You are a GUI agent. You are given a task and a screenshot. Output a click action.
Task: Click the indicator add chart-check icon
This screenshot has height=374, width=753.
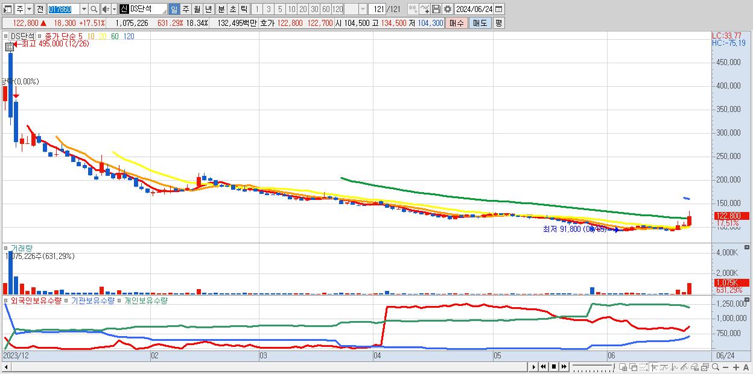(x=425, y=9)
